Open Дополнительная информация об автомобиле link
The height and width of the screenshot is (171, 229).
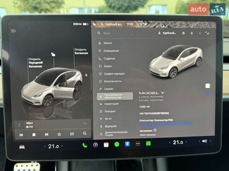click(166, 124)
